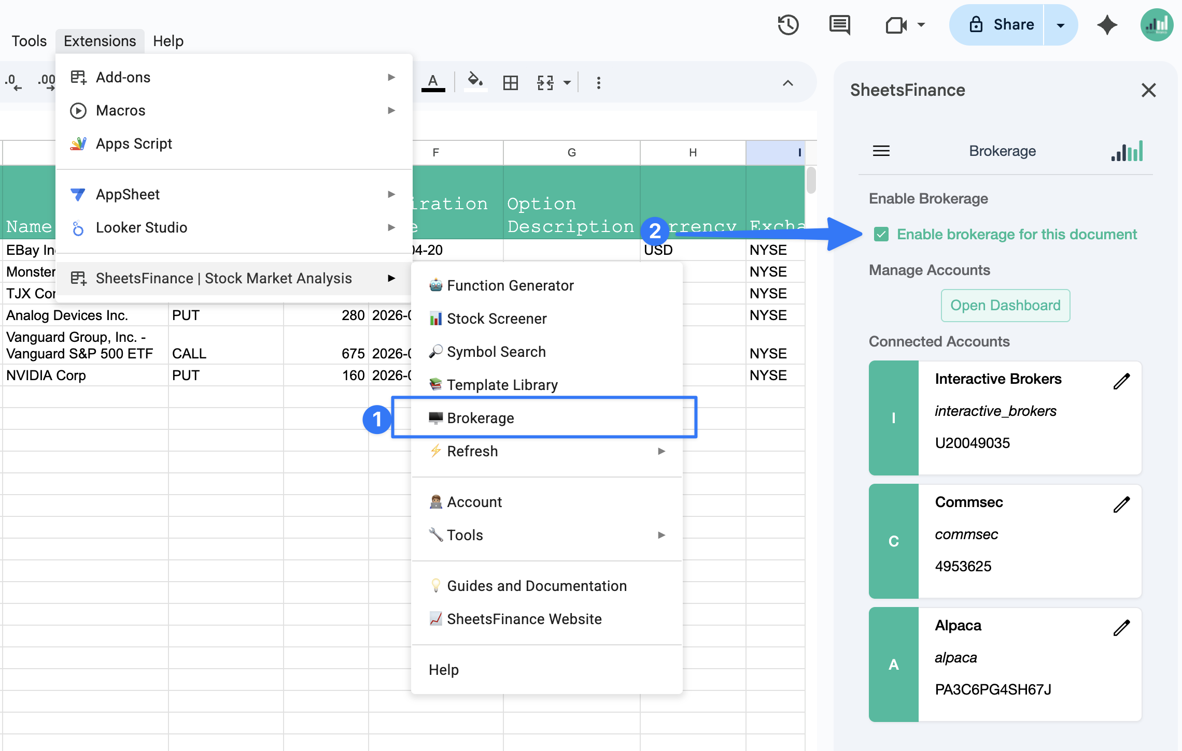
Task: Open Share dropdown arrow
Action: point(1061,25)
